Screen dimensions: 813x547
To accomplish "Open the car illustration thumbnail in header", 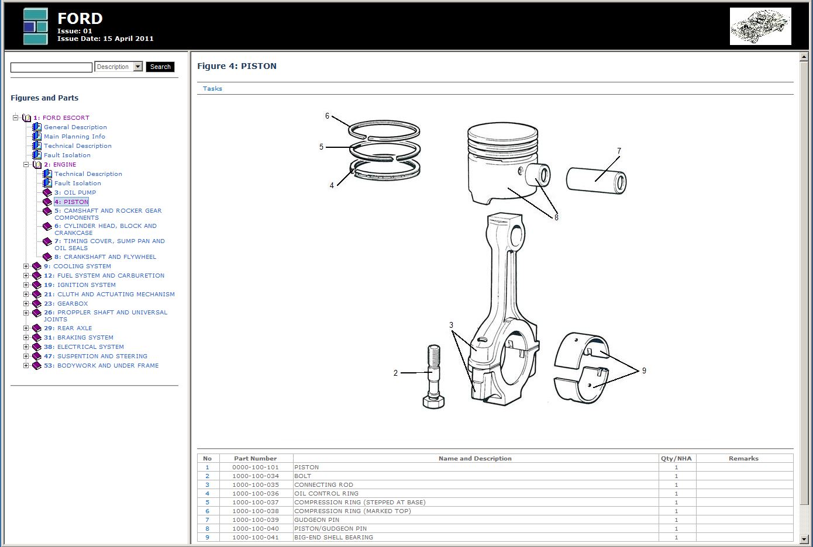I will [760, 26].
